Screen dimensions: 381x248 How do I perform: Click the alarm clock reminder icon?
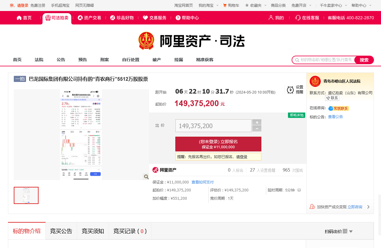click(290, 90)
